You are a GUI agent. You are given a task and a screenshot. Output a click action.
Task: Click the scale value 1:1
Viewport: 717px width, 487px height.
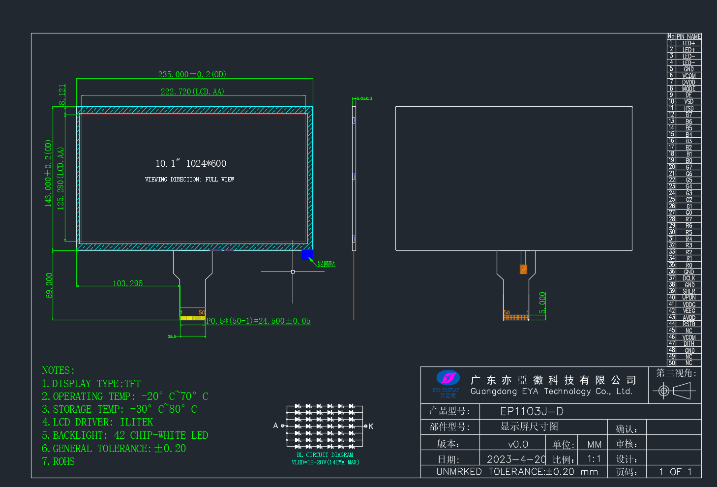[x=594, y=459]
